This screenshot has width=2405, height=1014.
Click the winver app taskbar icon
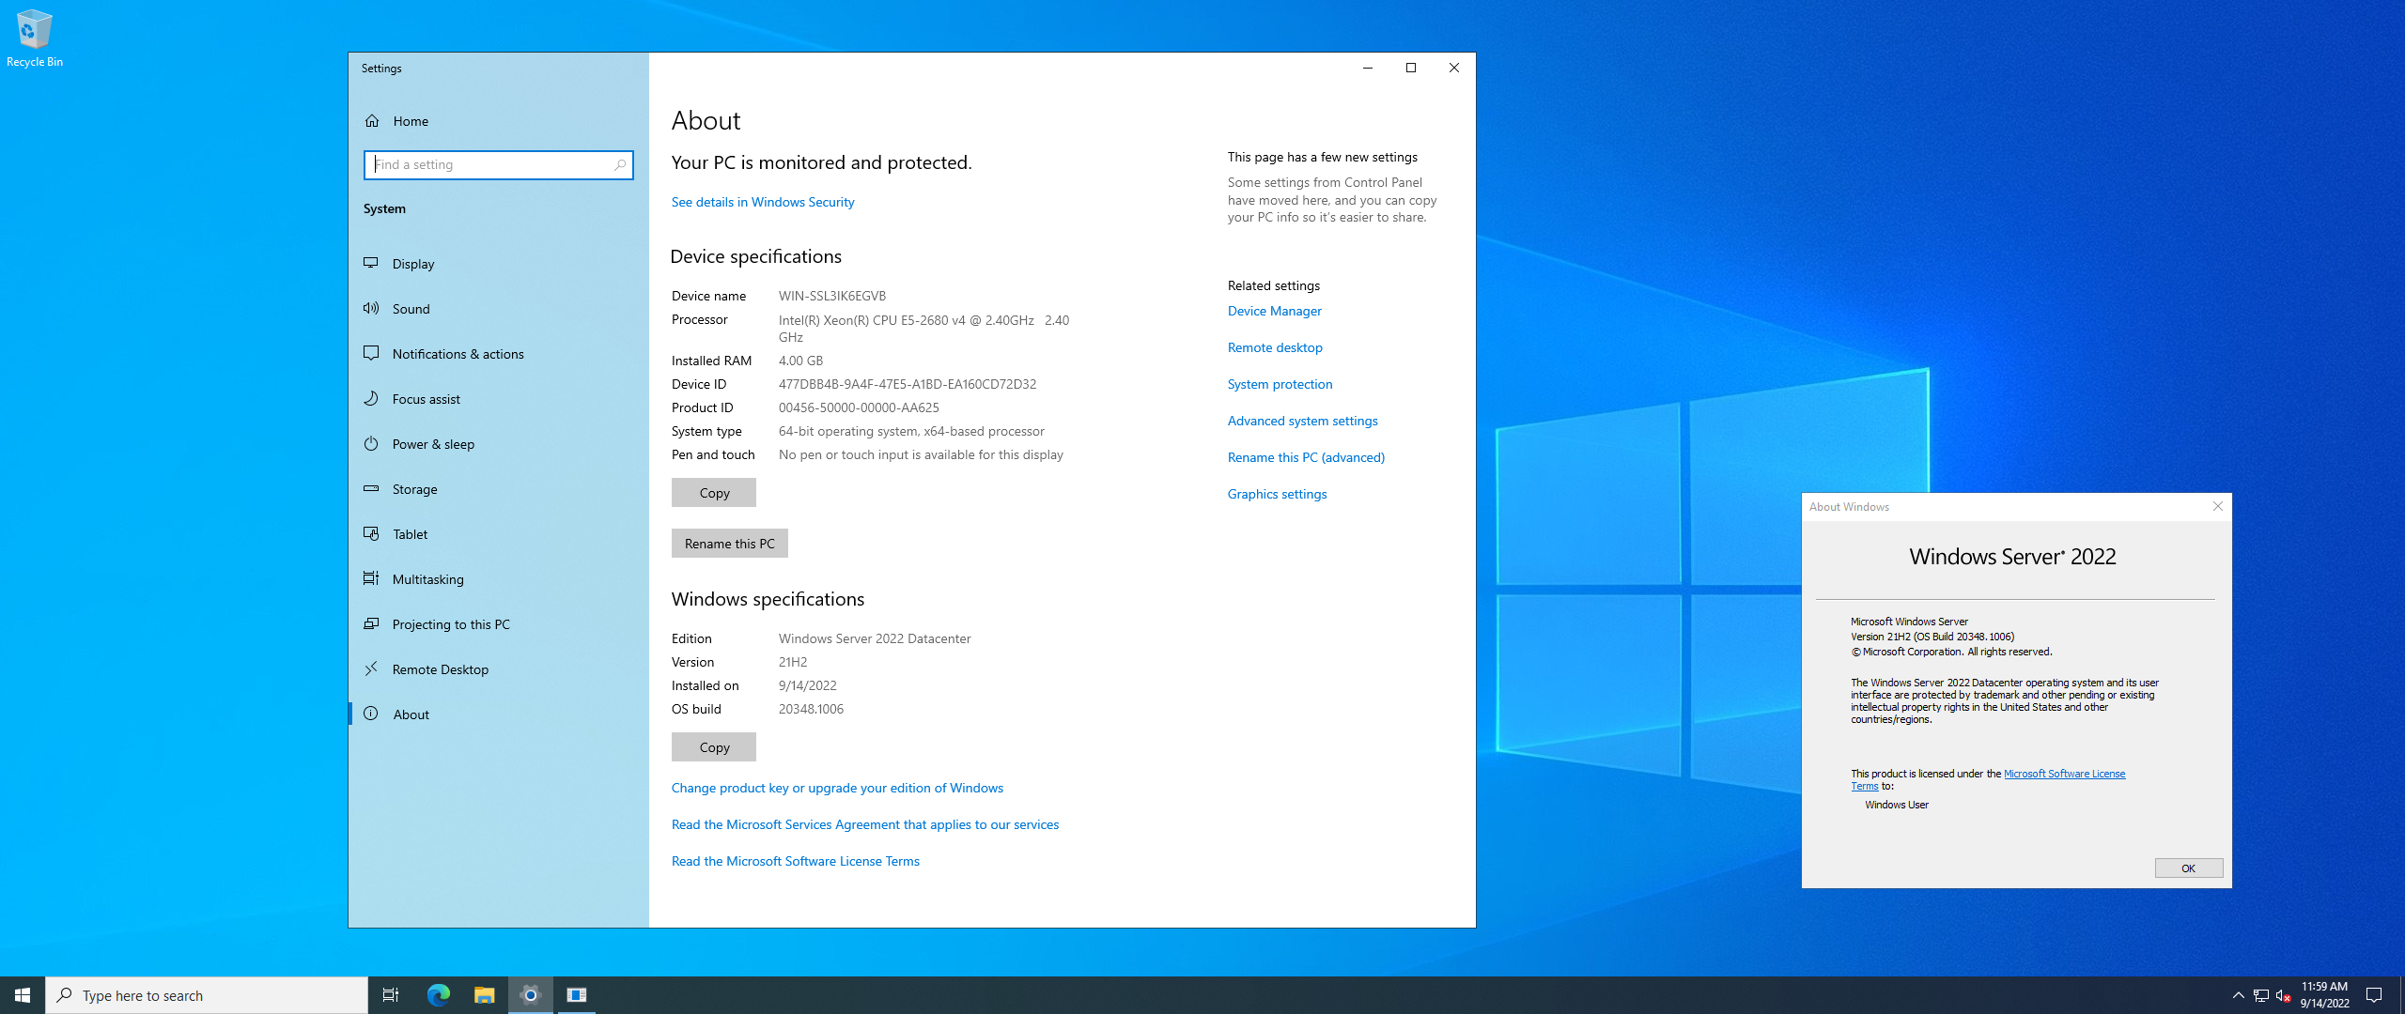click(577, 995)
